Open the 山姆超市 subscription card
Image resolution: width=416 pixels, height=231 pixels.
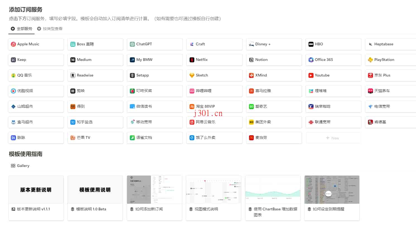tap(36, 107)
